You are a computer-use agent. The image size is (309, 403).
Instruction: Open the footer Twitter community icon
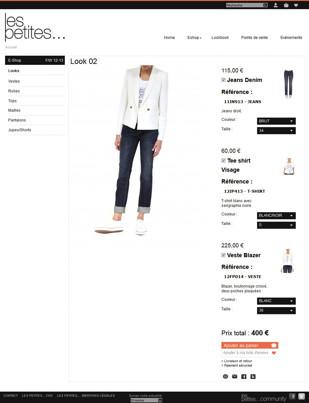[301, 396]
